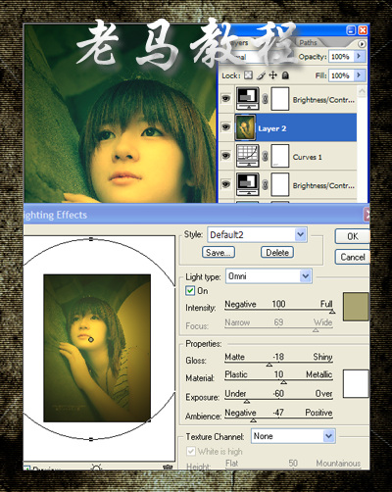Click Material slider handle
Viewport: 392px width, 492px height.
284,382
